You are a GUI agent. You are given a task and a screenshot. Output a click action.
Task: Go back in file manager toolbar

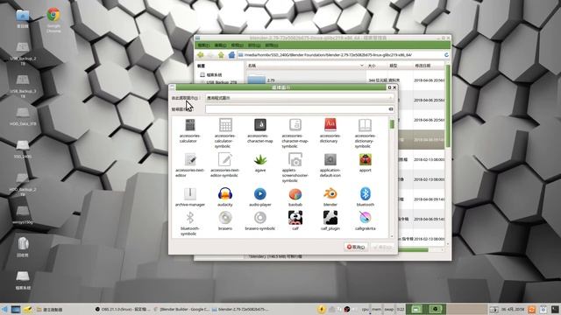[200, 55]
